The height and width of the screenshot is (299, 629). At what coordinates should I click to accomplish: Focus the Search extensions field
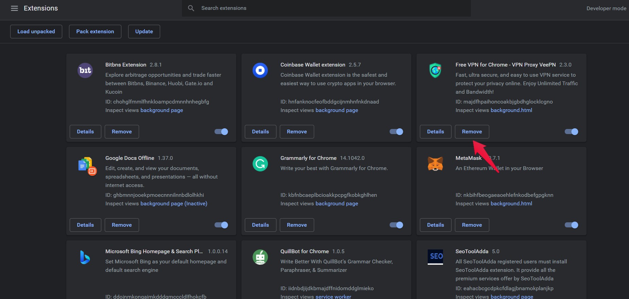click(x=326, y=8)
